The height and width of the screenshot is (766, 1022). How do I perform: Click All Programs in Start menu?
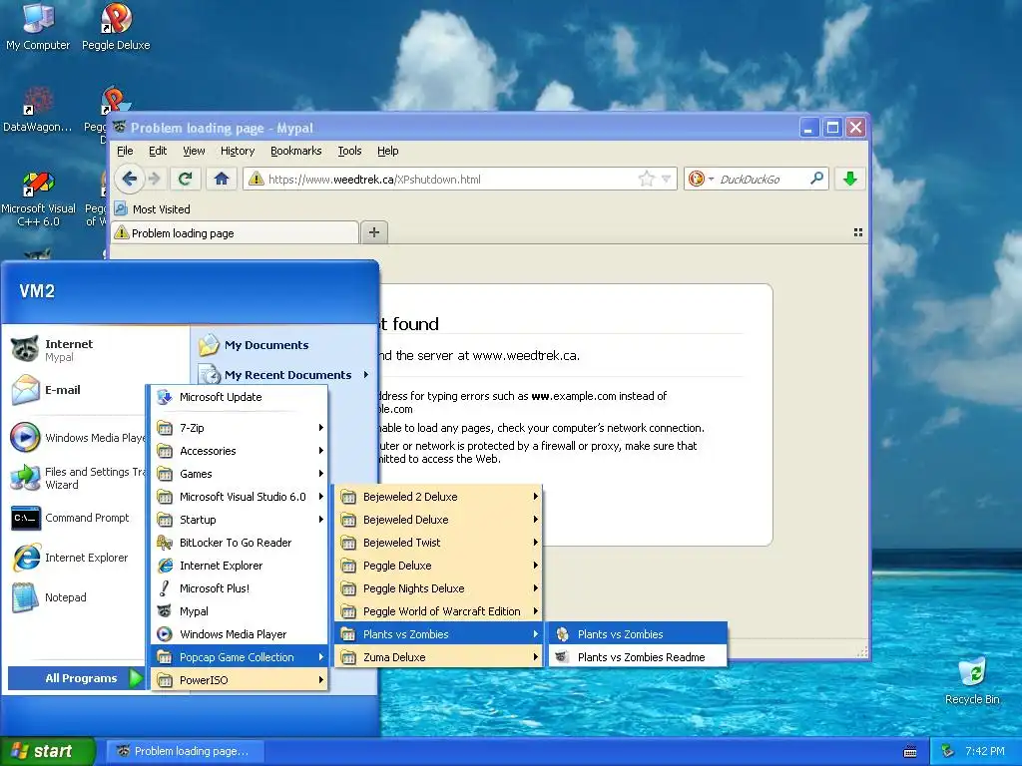(x=76, y=678)
